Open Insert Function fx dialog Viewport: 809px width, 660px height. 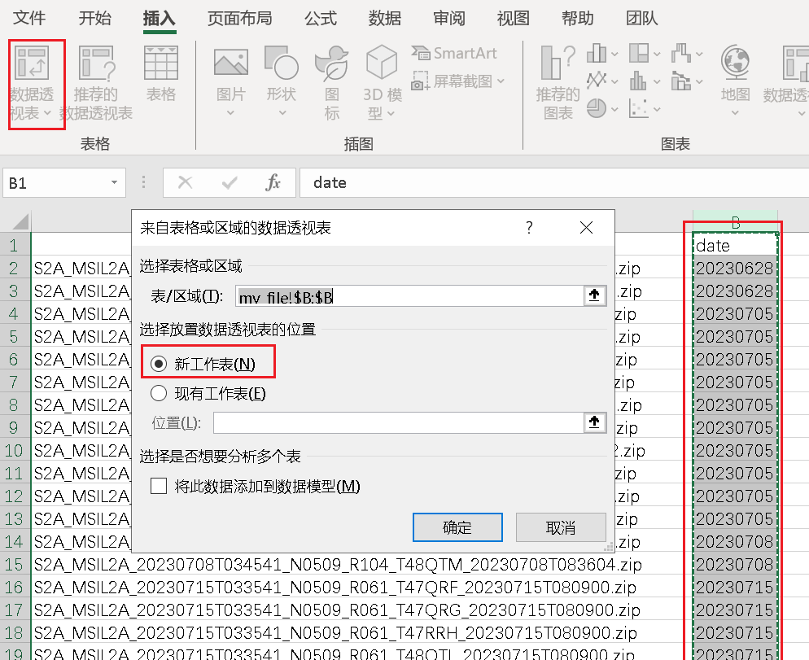coord(273,182)
